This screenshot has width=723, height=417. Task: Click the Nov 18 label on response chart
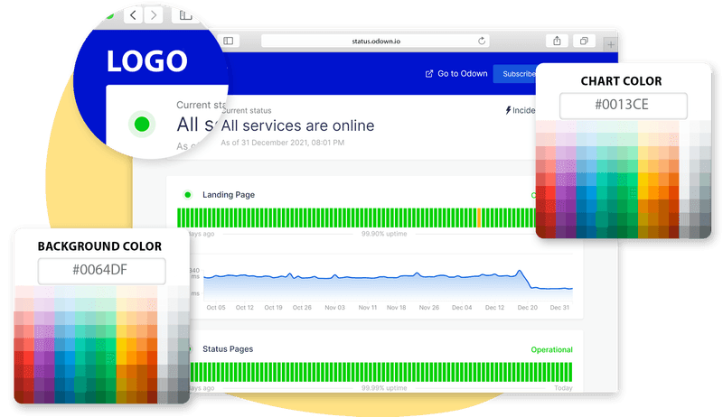(396, 308)
